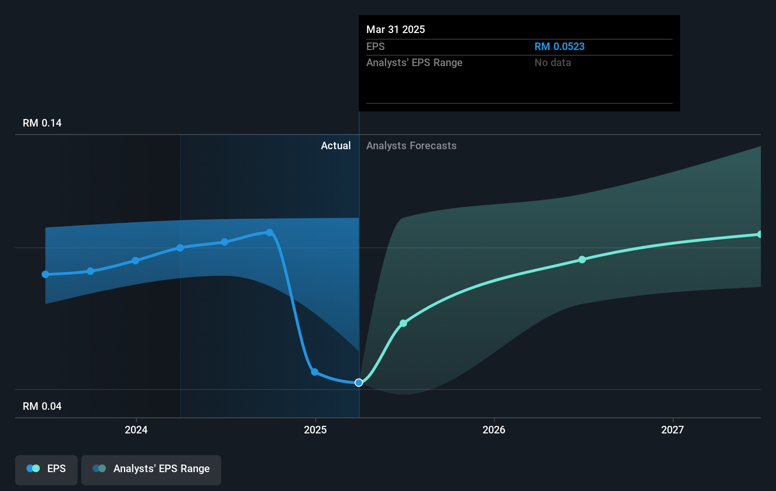Expand the Mar 31 2025 tooltip header

396,29
